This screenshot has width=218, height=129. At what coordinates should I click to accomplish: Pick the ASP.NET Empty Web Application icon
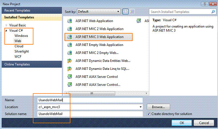[x=70, y=45]
